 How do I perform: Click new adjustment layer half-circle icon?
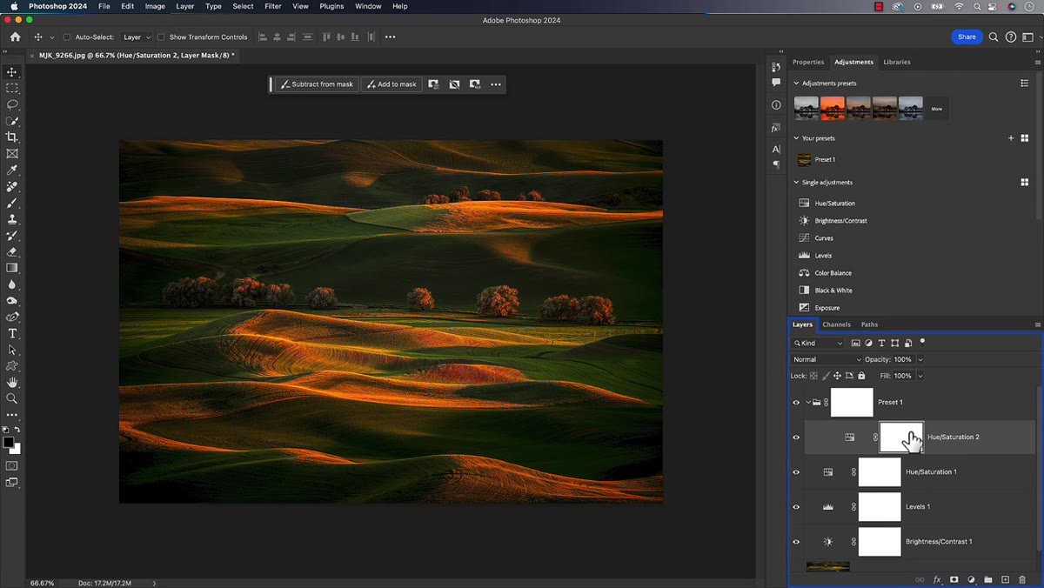972,579
